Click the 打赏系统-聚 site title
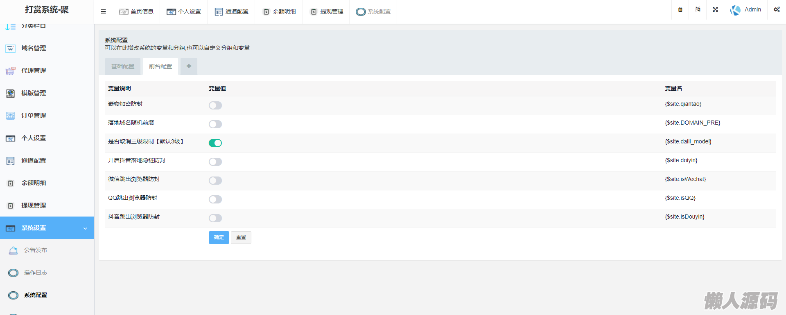 pos(47,10)
